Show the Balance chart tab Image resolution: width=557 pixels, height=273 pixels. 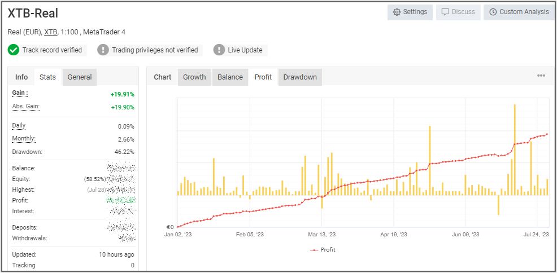[230, 77]
